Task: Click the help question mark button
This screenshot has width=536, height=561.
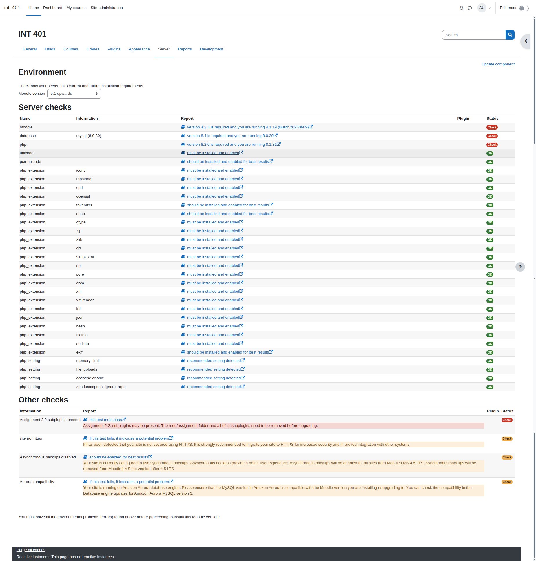Action: (520, 267)
